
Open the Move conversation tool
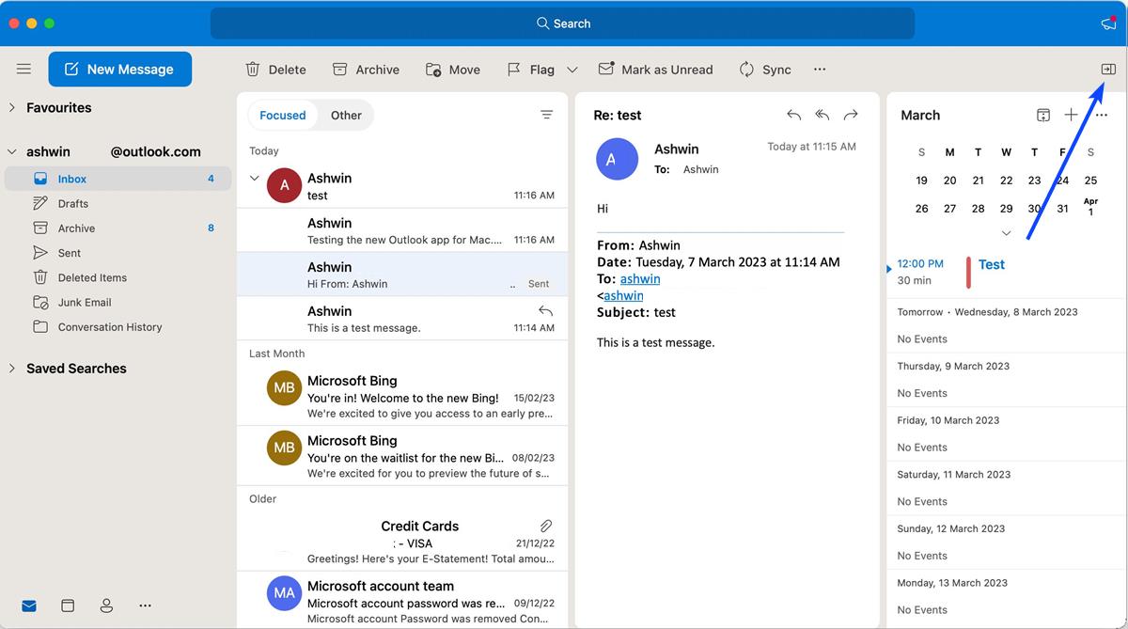[x=452, y=69]
